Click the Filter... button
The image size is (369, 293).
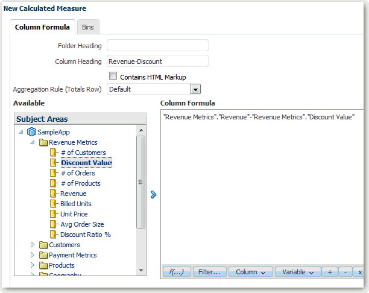coord(210,273)
